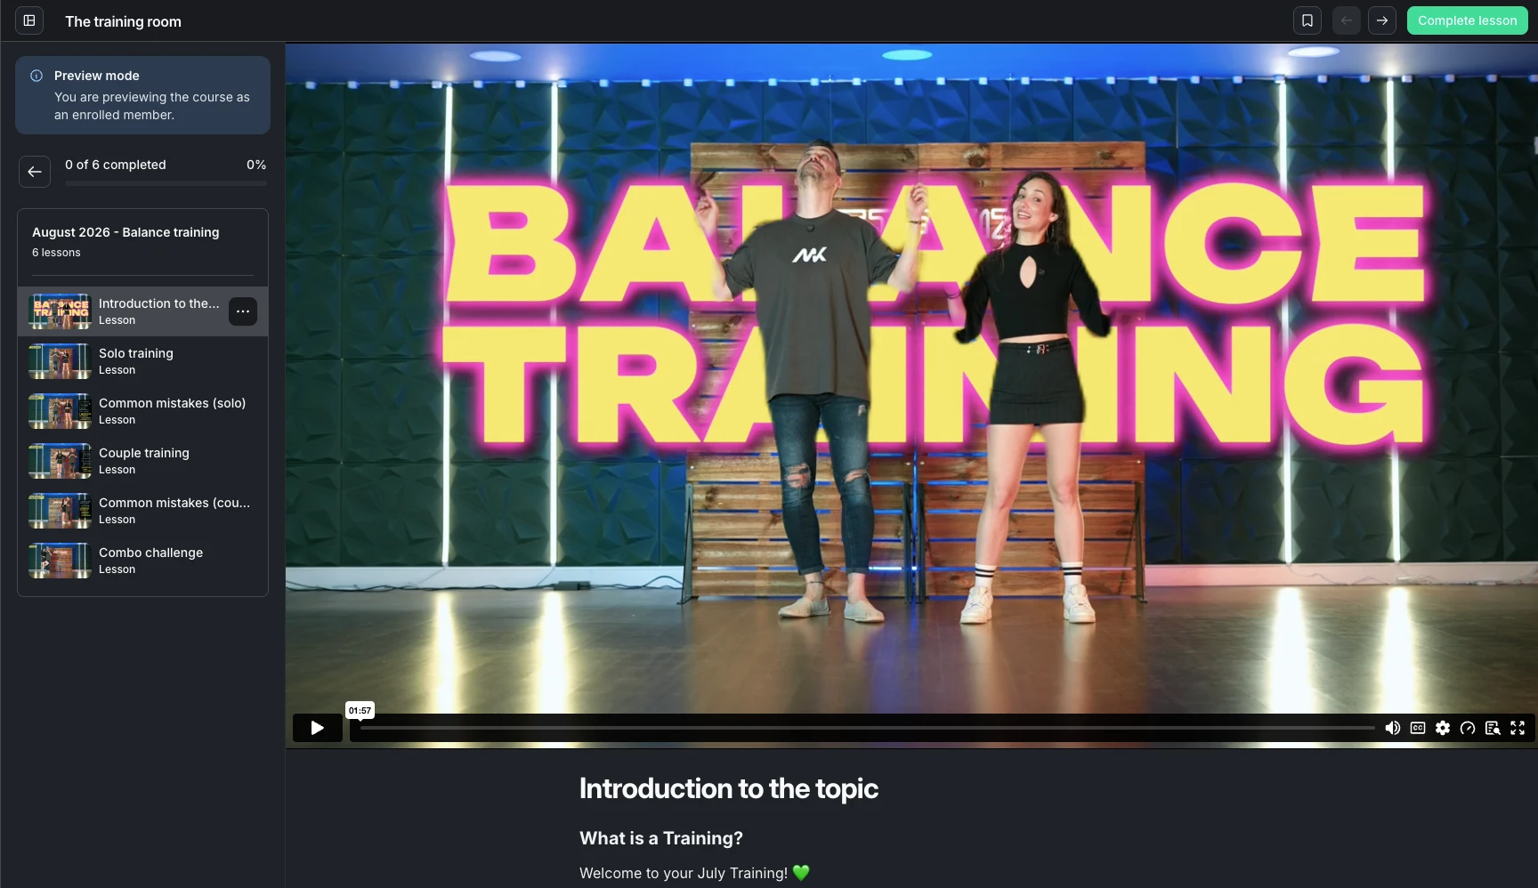
Task: Click the Introduction lesson thumbnail
Action: pyautogui.click(x=60, y=311)
